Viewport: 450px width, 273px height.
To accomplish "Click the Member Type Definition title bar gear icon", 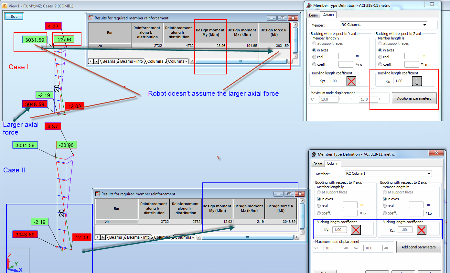I will click(310, 5).
